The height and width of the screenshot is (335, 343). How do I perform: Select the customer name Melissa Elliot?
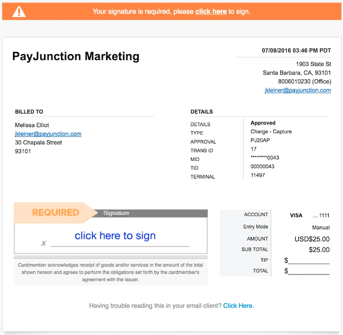pos(32,125)
